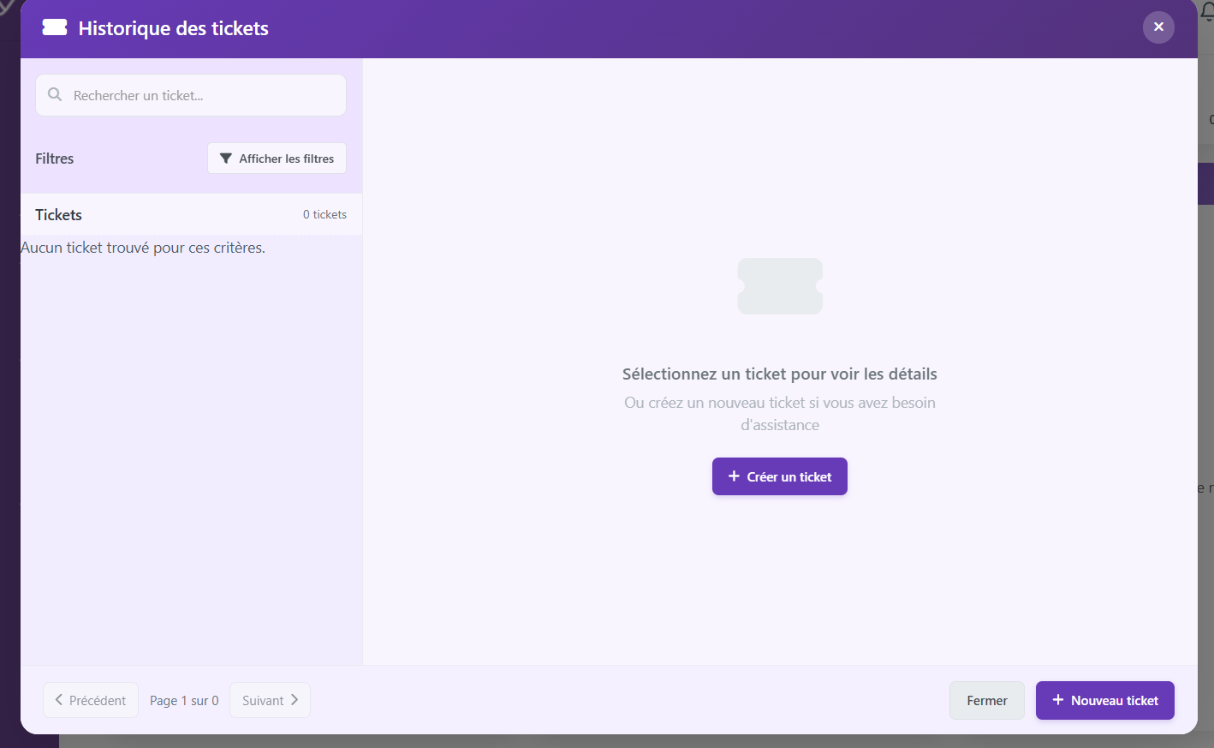Screen dimensions: 1214x748
Task: Click the "Précédent" pagination button
Action: (90, 700)
